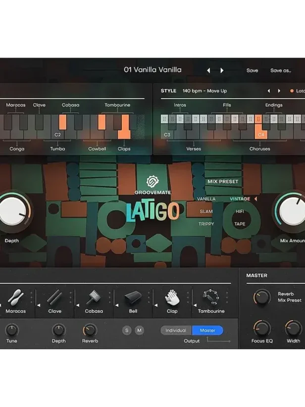Click the arrow marker beside VINTAGE

point(255,199)
